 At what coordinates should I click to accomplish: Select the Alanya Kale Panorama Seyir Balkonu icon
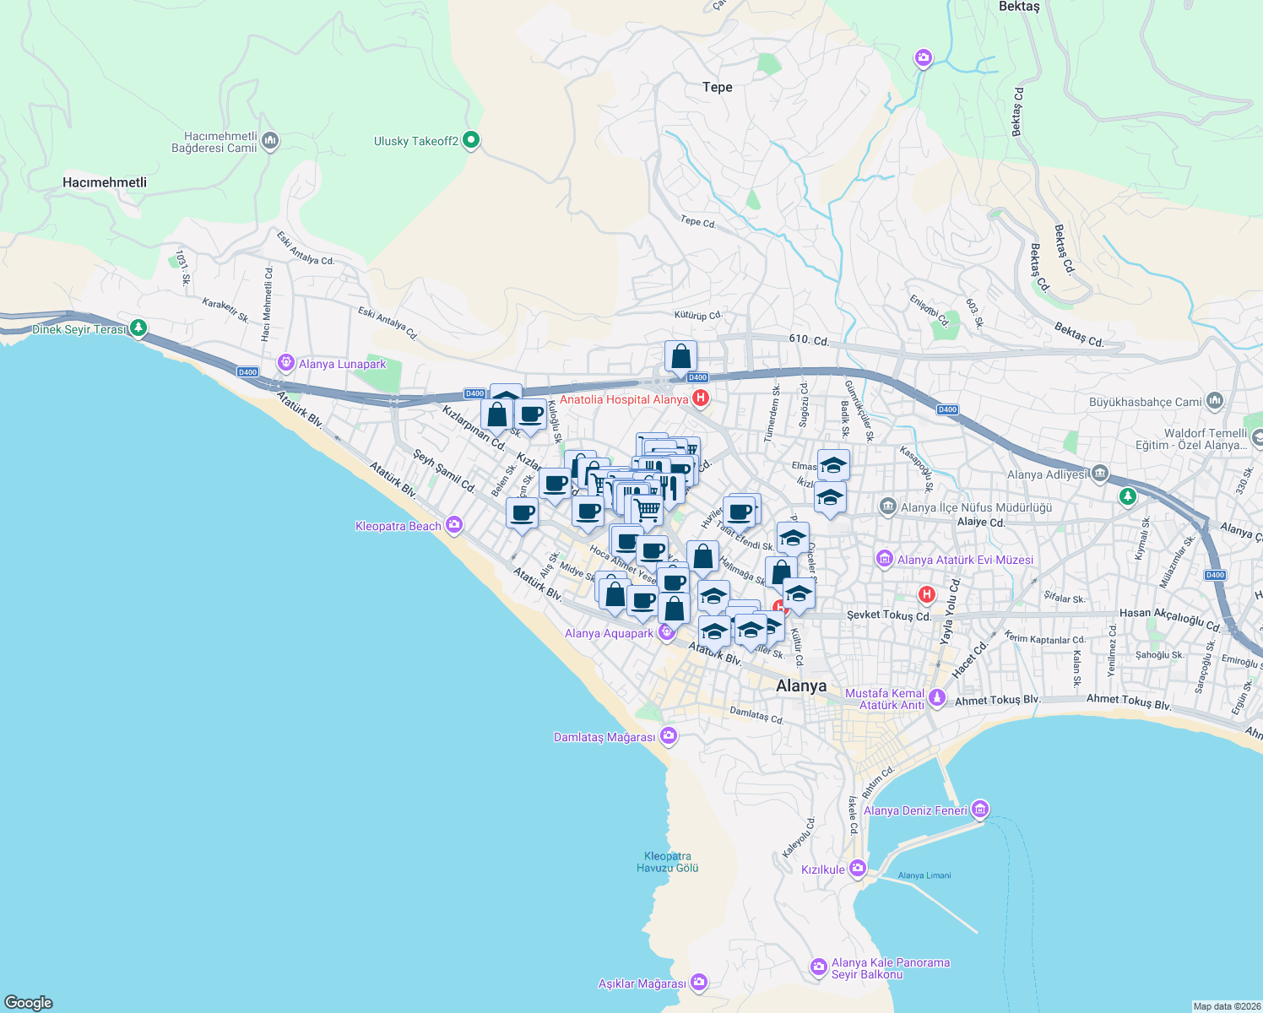818,967
